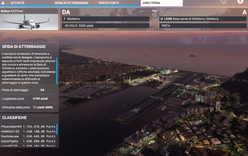Click the leaderboard scrollbar

click(x=57, y=129)
